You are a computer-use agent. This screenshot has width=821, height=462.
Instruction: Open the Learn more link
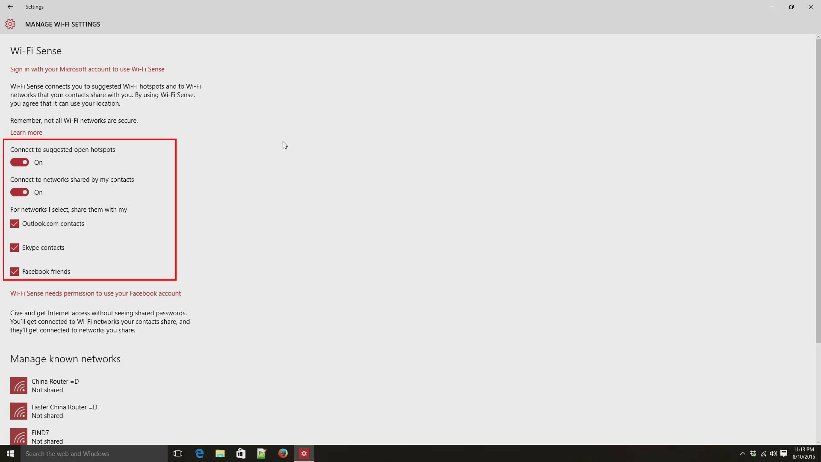26,133
